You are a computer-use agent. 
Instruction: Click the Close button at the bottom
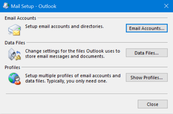153,104
